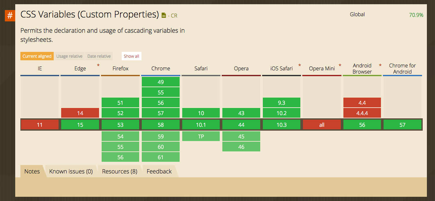Select the Opera 45 cell
Image resolution: width=435 pixels, height=201 pixels.
[x=241, y=136]
